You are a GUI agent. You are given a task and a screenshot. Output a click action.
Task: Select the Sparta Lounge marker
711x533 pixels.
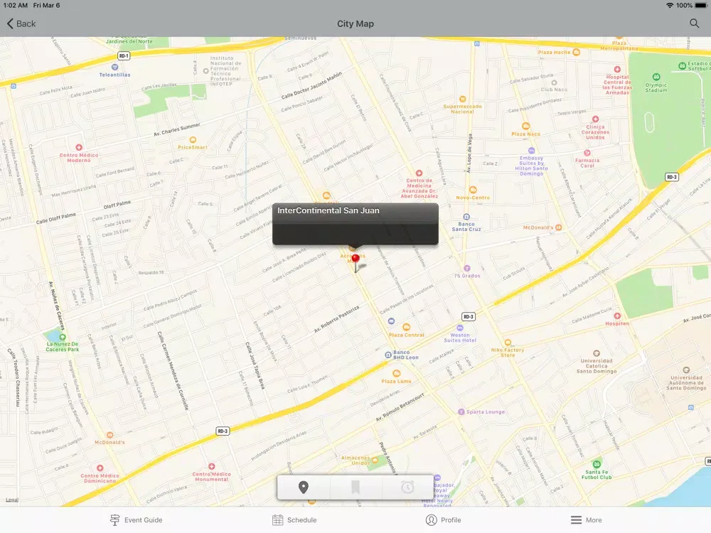(x=461, y=412)
